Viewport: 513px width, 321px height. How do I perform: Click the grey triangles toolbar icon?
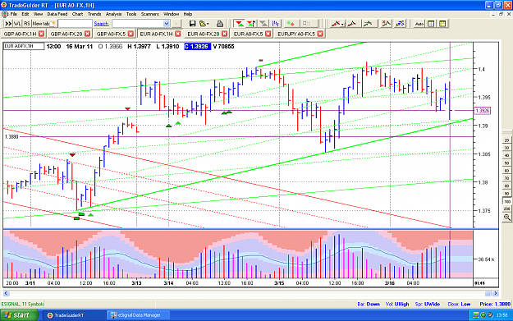[x=263, y=24]
